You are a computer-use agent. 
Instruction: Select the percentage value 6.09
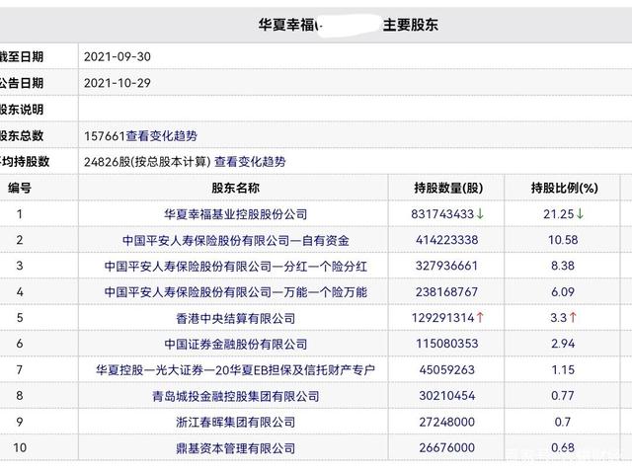[x=563, y=291]
